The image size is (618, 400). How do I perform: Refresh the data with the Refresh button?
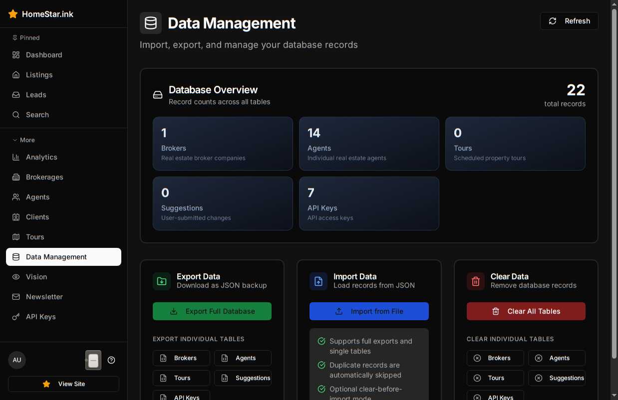[569, 21]
